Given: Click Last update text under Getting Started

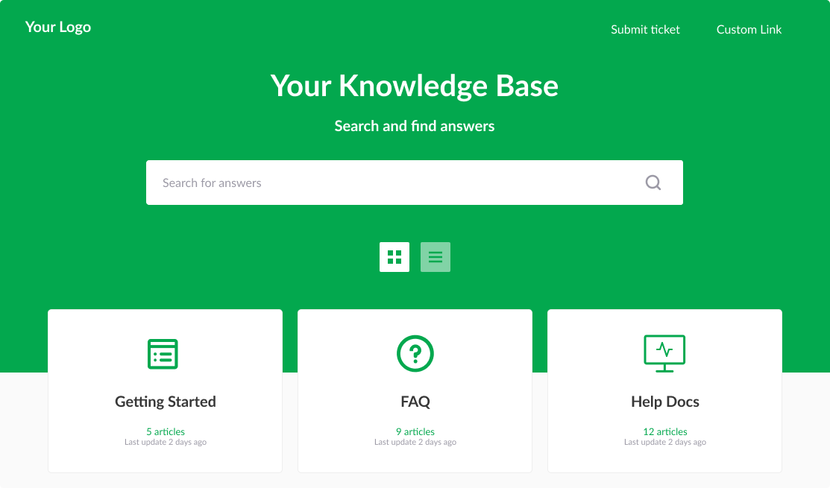Looking at the screenshot, I should (166, 443).
